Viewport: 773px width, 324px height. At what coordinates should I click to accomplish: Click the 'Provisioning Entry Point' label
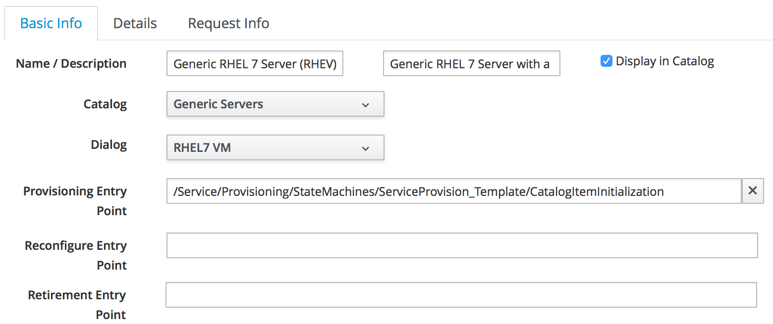tap(75, 201)
